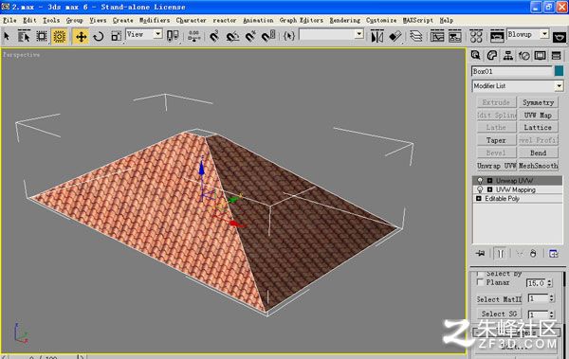Expand the Editable Poly stack entry

tap(479, 198)
